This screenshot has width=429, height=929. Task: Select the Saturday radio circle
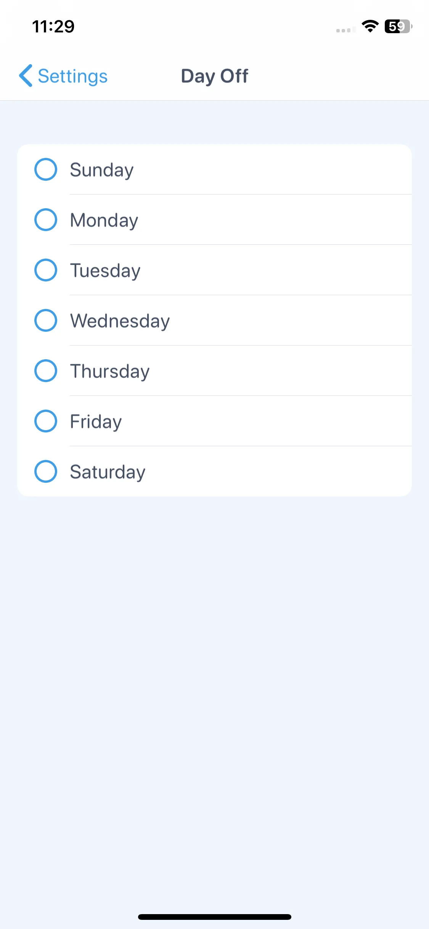point(46,471)
